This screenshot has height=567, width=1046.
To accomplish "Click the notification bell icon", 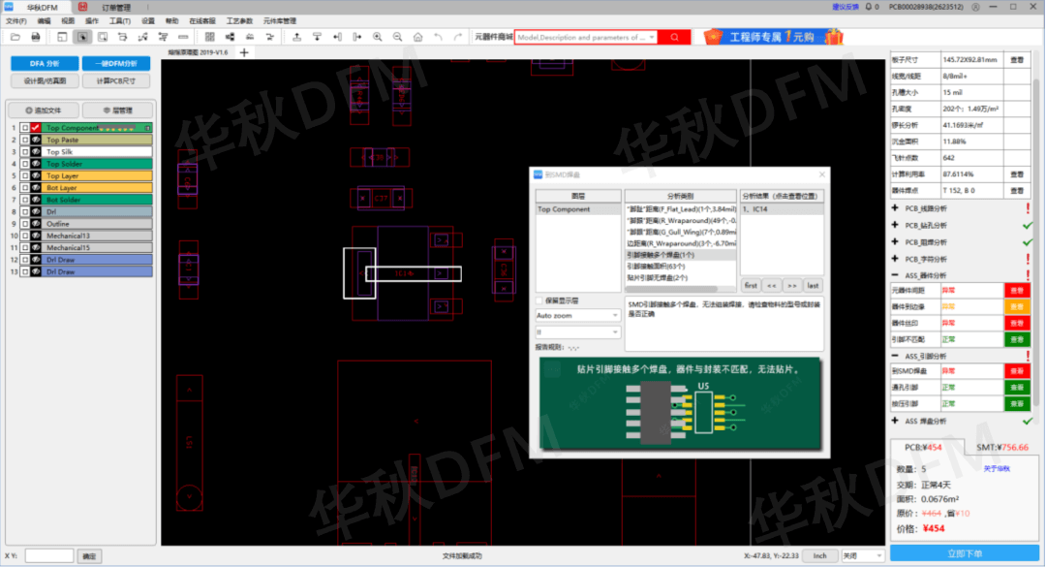I will 869,8.
